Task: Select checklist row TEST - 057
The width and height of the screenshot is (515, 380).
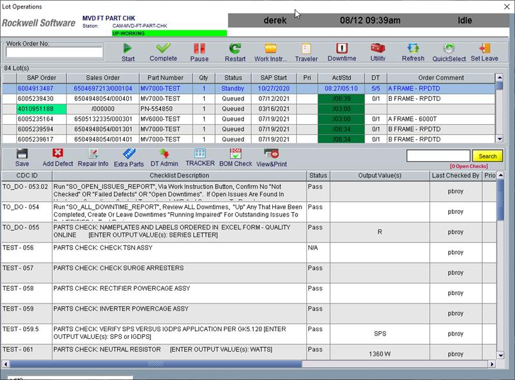Action: tap(248, 273)
